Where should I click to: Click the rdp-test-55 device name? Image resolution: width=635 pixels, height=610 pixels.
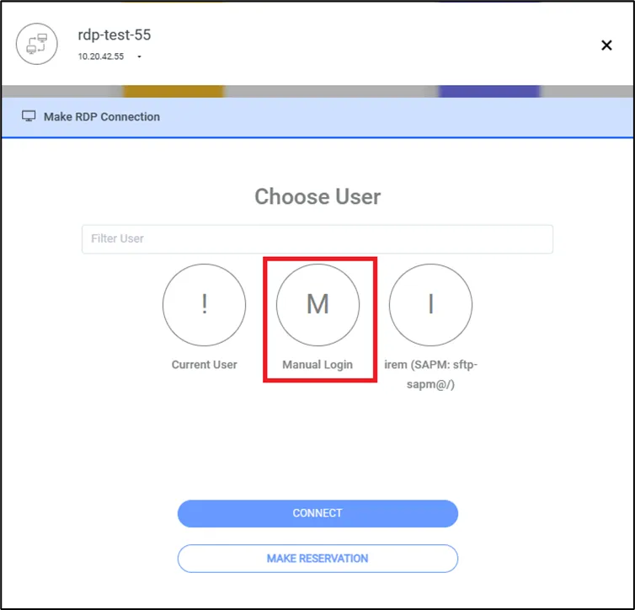point(115,35)
